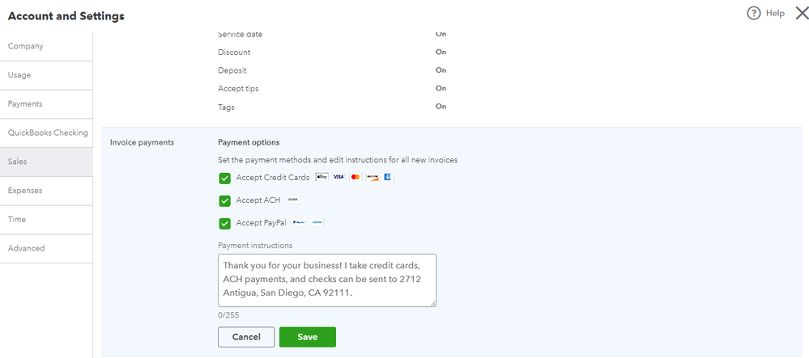Toggle the Accept ACH checkbox
The width and height of the screenshot is (809, 358).
[225, 200]
